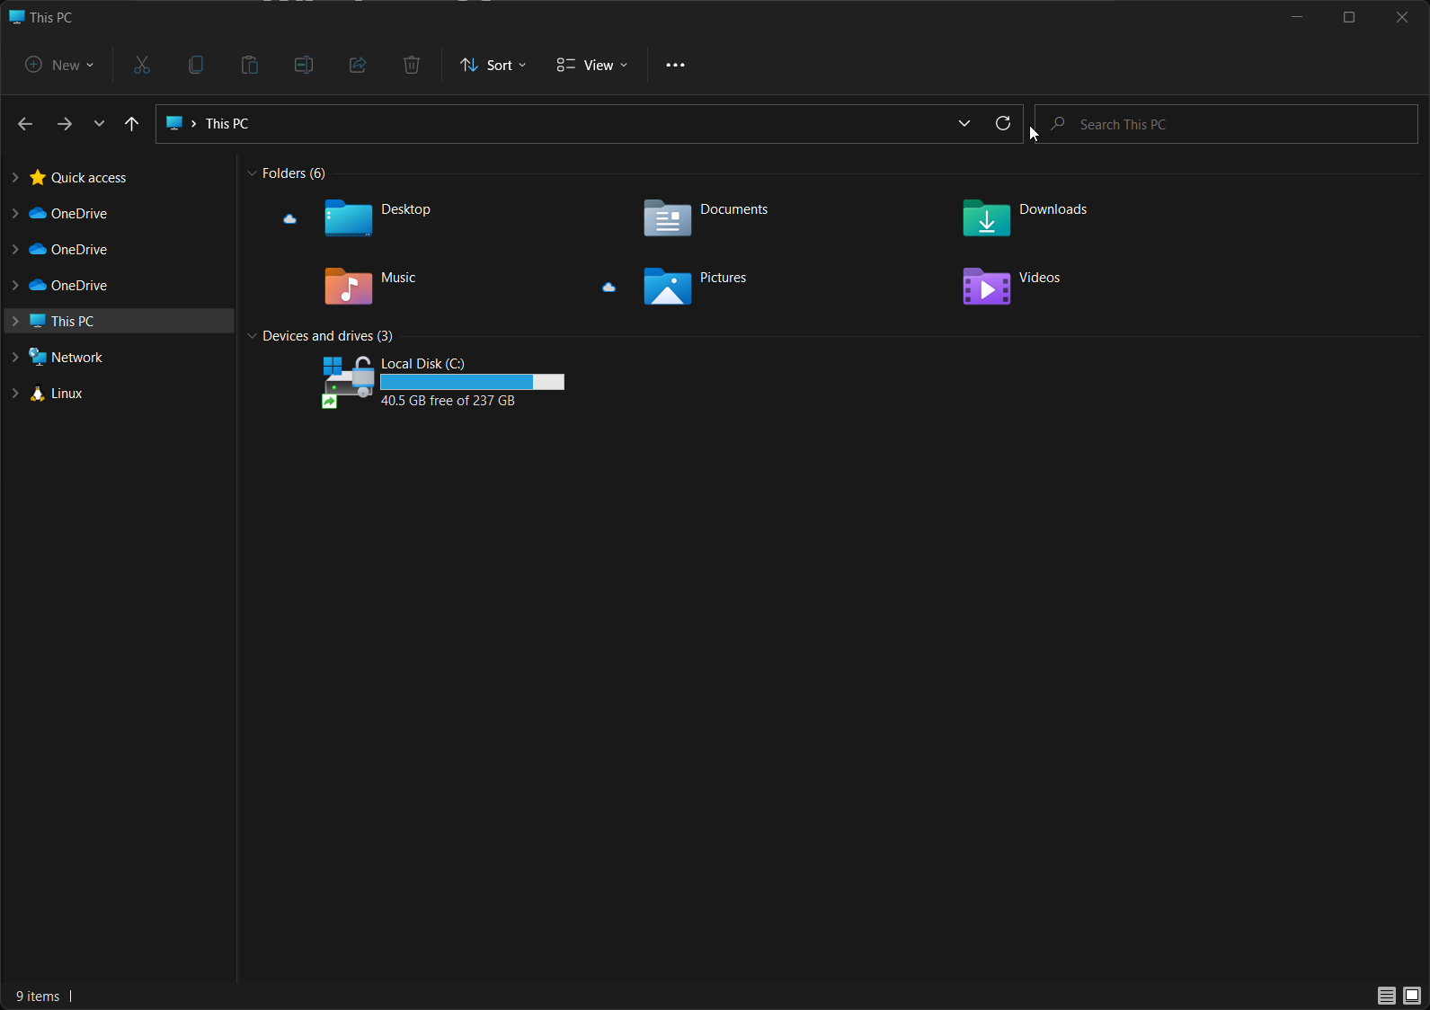Click the Local Disk C: storage usage bar
The height and width of the screenshot is (1010, 1430).
click(473, 382)
